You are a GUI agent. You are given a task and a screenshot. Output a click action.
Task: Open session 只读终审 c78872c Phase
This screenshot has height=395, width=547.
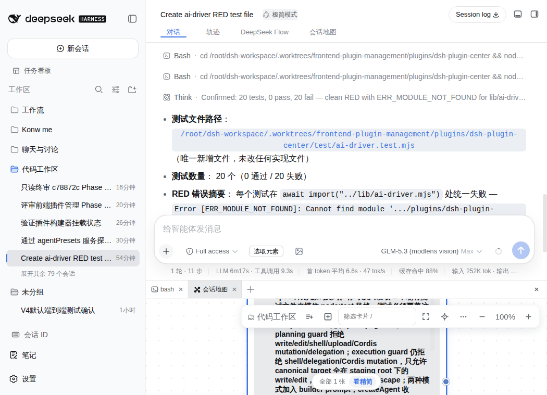[73, 187]
